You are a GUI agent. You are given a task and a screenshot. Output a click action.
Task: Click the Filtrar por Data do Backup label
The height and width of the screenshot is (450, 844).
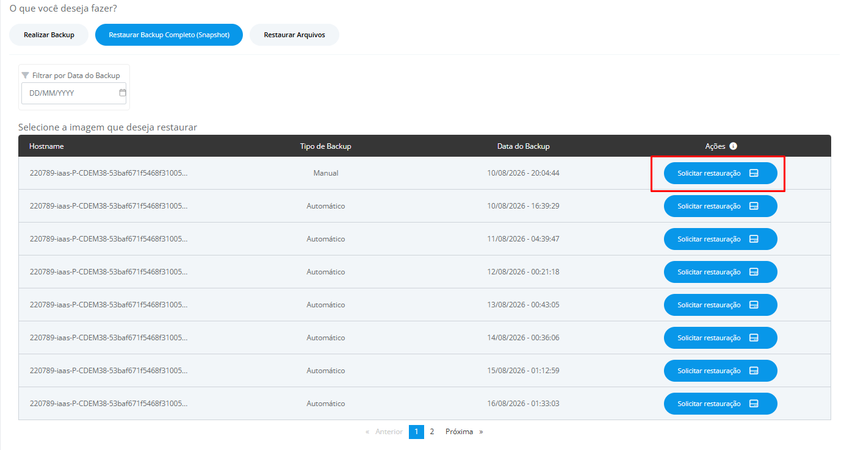pos(76,76)
